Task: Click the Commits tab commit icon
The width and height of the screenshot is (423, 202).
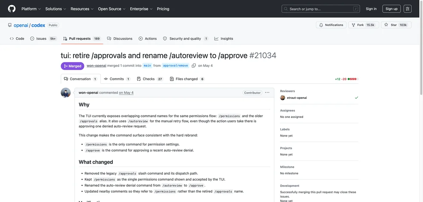Action: [106, 79]
